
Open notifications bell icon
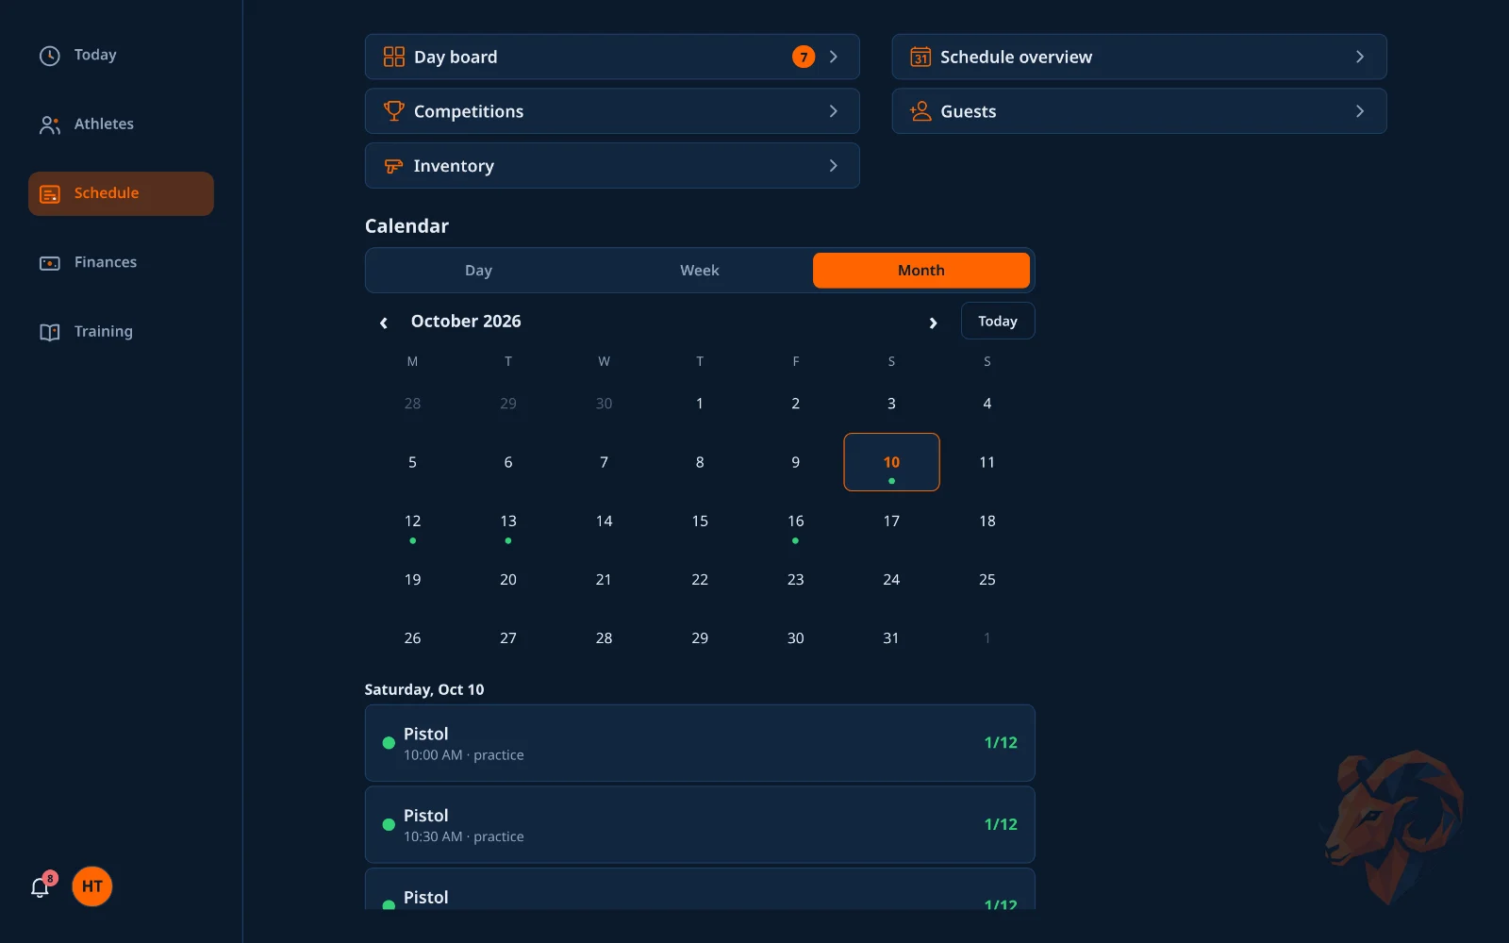(x=40, y=887)
